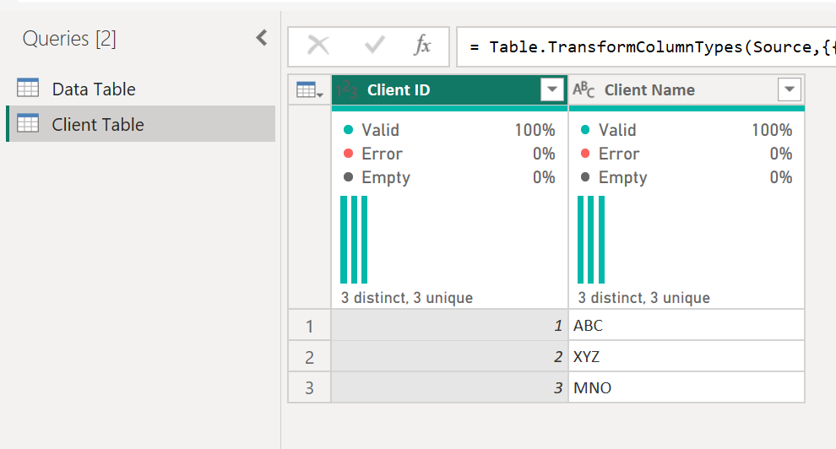Screen dimensions: 836x449
Task: Click the Error 0% row under Client Name
Action: click(x=687, y=154)
